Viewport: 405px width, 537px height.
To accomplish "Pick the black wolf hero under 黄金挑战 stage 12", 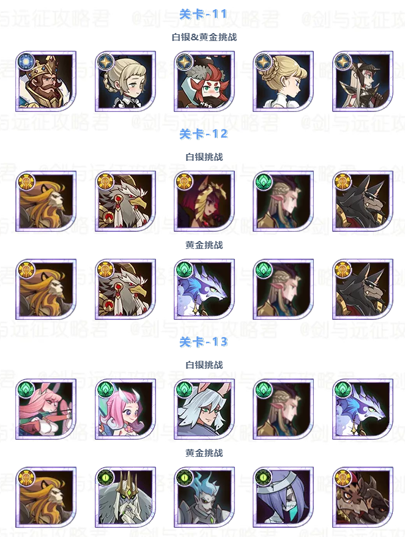I will [363, 289].
